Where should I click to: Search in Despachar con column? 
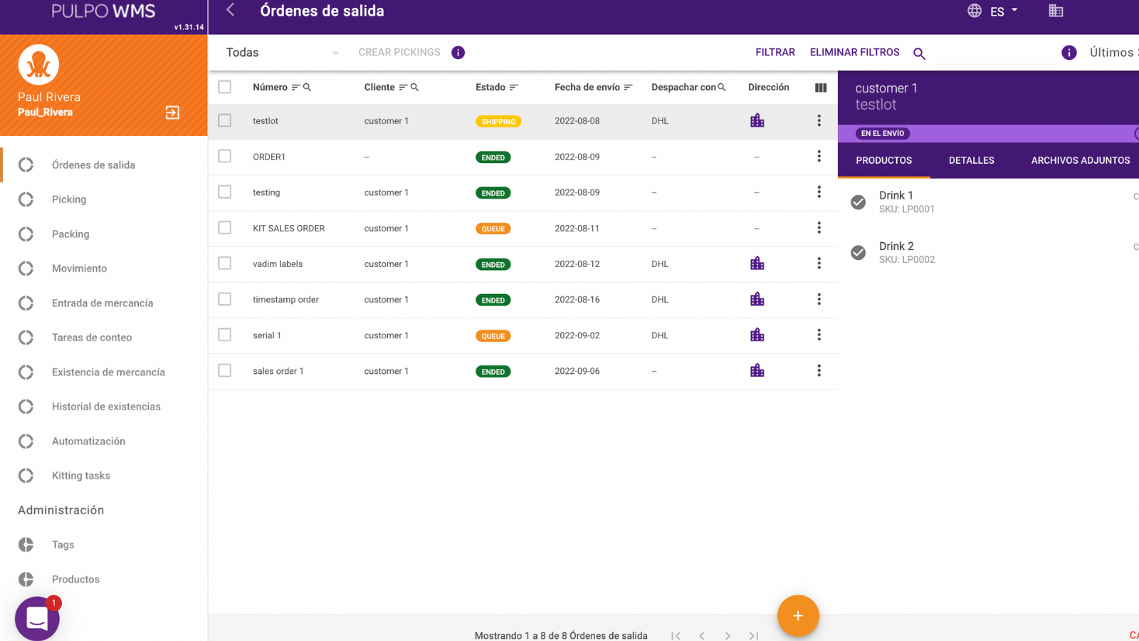click(x=722, y=88)
